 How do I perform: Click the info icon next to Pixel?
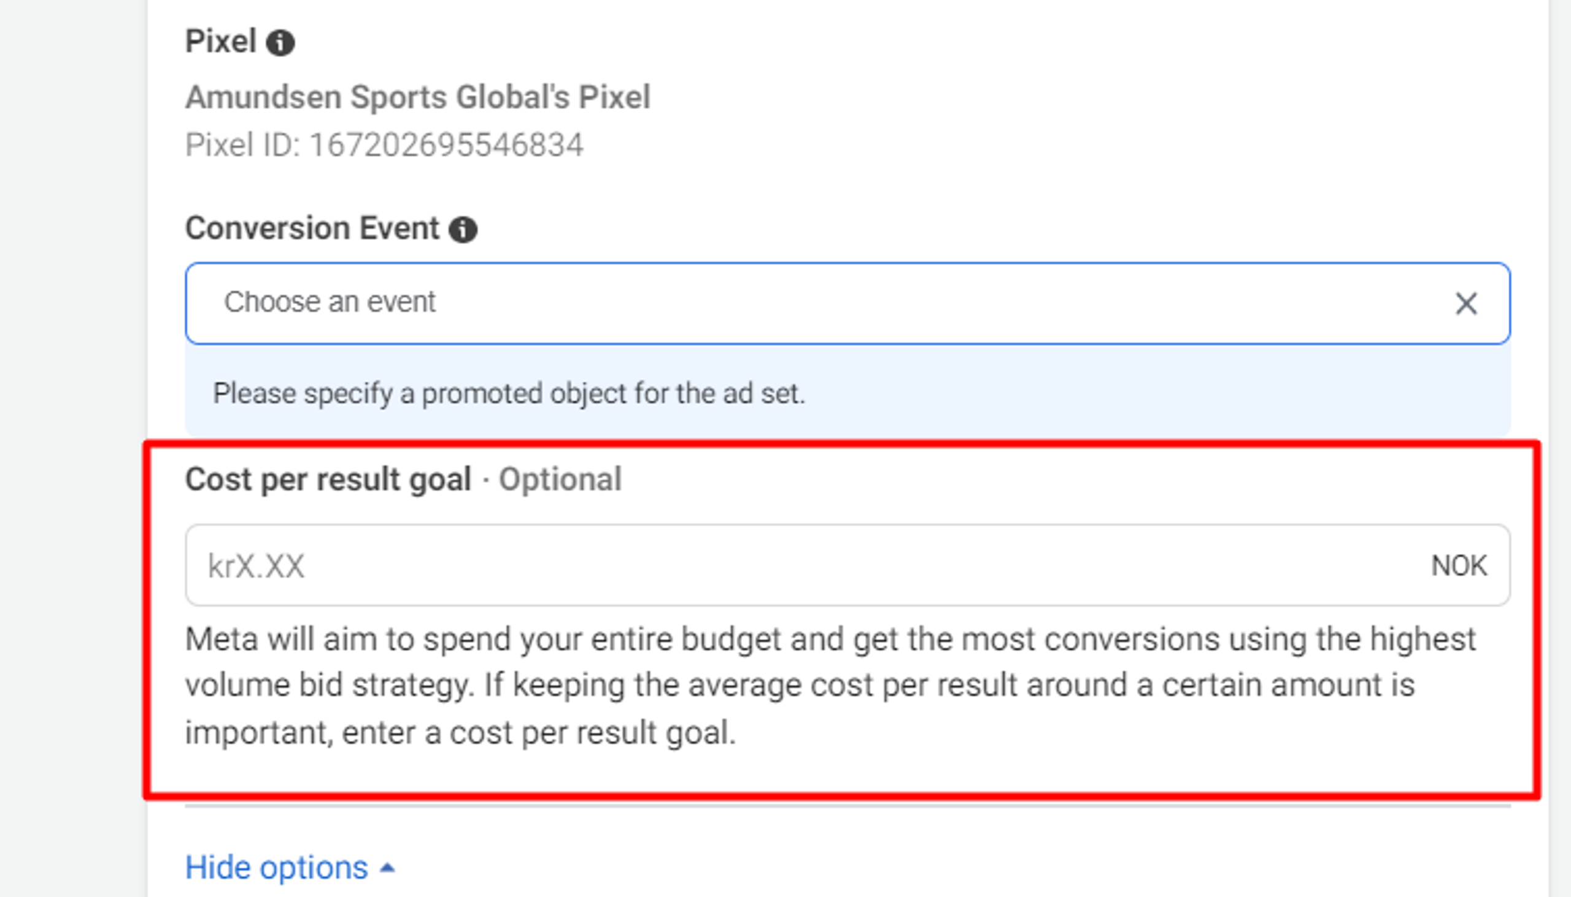(280, 43)
